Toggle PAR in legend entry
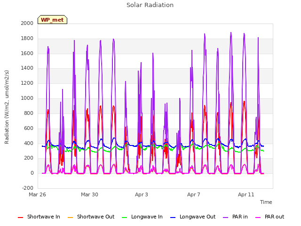Screen dimensions: 301x226 coord(235,217)
